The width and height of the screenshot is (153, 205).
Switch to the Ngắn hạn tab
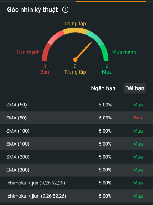[103, 88]
